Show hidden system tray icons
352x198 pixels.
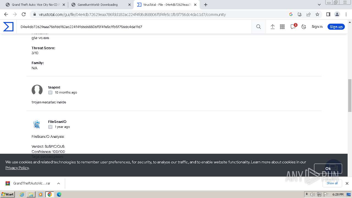tap(307, 194)
